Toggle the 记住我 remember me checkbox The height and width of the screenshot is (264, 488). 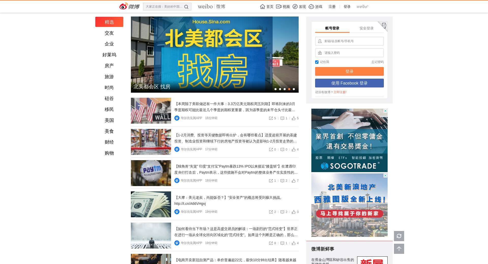(317, 62)
